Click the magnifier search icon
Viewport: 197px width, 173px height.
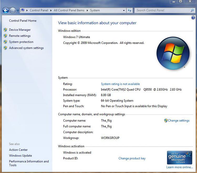192,10
